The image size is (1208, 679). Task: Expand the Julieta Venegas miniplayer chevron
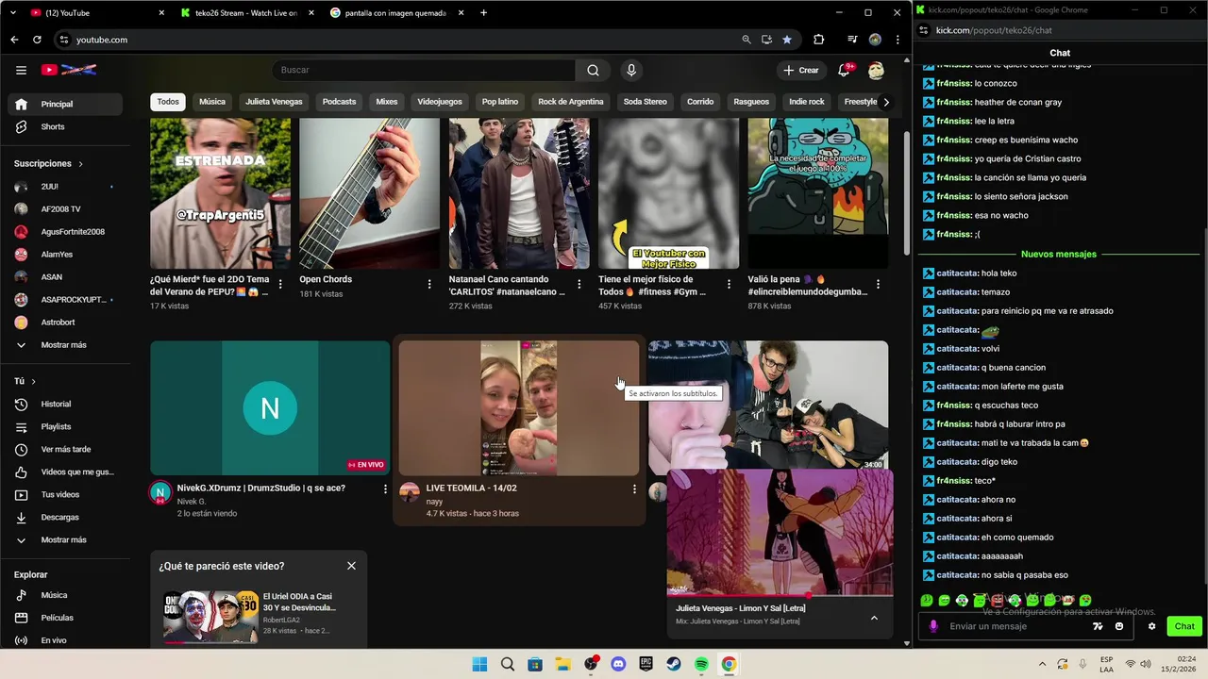pos(874,618)
